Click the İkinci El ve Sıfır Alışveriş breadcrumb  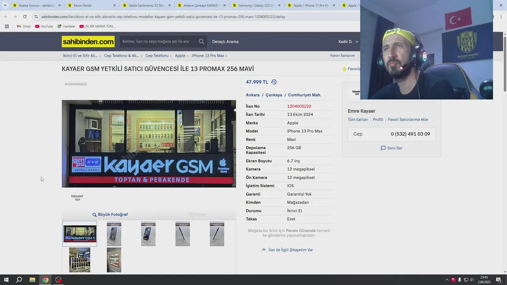click(80, 56)
